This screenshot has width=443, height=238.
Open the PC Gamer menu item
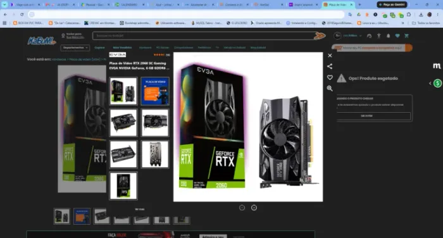click(163, 47)
